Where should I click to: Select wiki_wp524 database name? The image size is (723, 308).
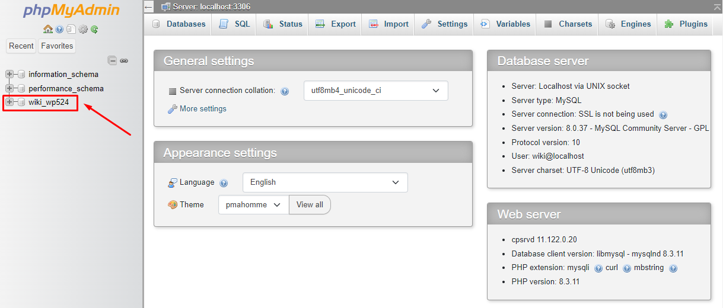[x=50, y=102]
